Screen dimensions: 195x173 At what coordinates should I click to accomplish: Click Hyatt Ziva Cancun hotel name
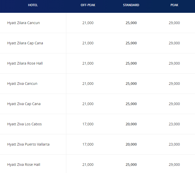[22, 84]
